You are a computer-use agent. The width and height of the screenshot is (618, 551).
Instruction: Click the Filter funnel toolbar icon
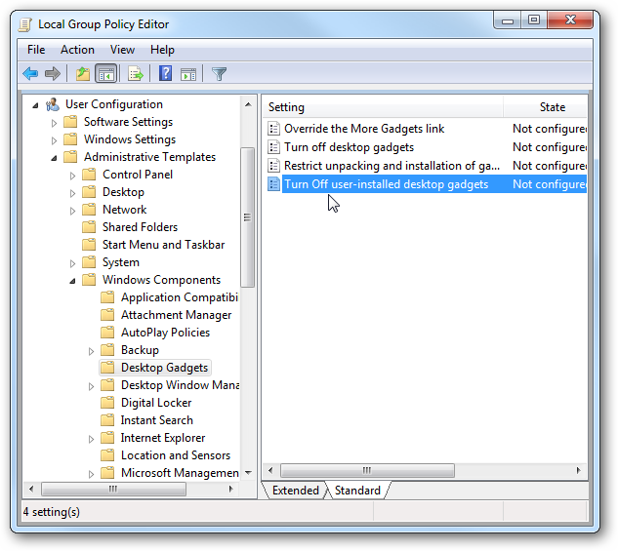point(219,73)
